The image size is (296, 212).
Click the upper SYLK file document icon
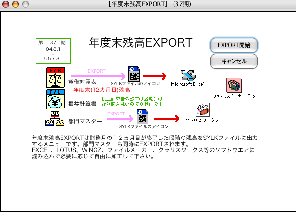coord(133,74)
